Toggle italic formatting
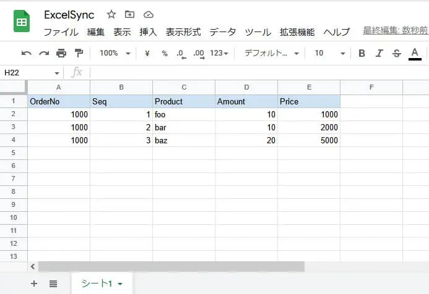The width and height of the screenshot is (429, 294). click(x=379, y=53)
